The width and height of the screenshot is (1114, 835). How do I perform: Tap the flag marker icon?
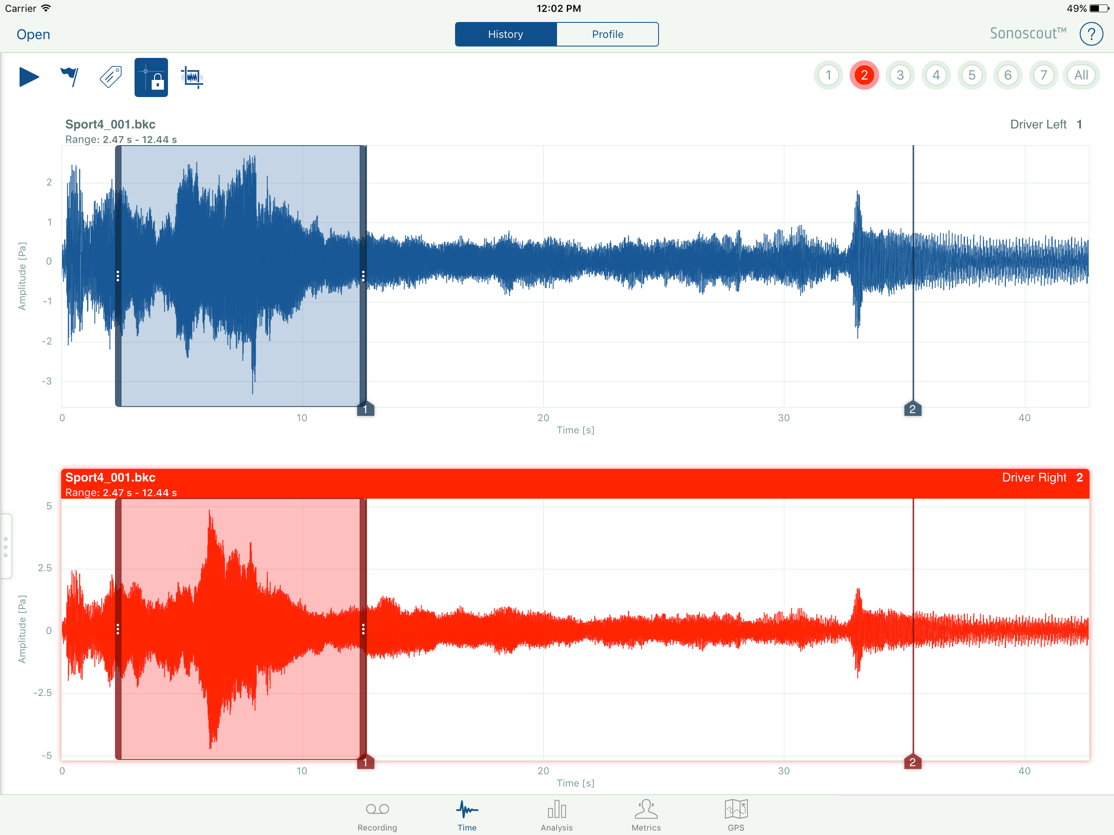click(x=69, y=77)
